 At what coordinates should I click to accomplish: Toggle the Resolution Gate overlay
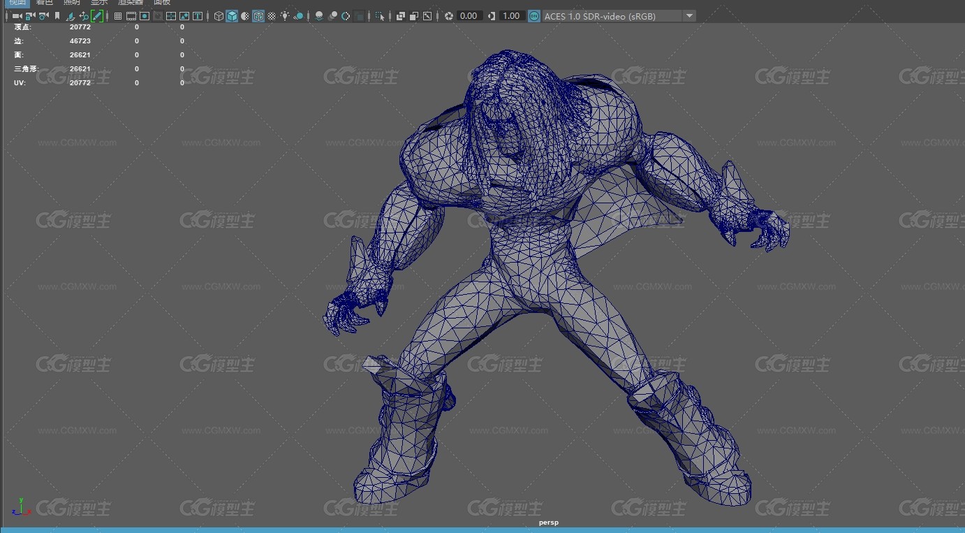pyautogui.click(x=144, y=16)
